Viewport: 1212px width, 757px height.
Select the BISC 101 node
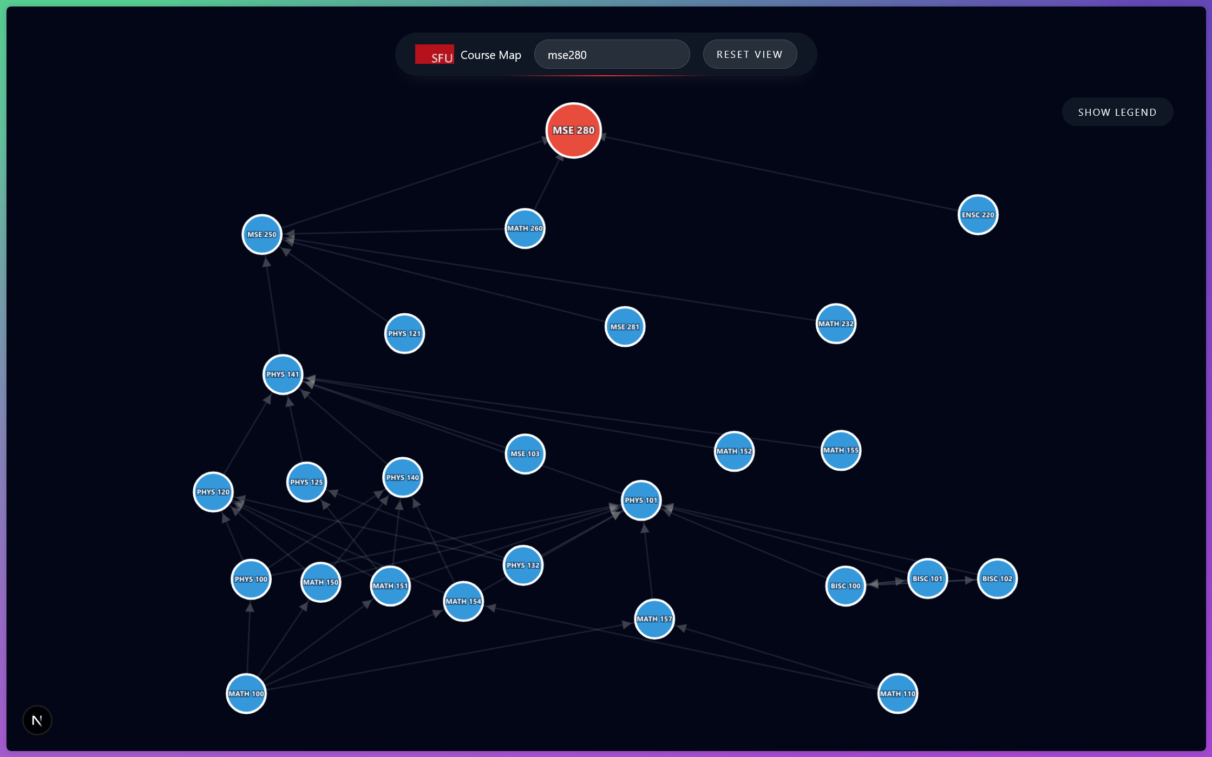pos(927,578)
